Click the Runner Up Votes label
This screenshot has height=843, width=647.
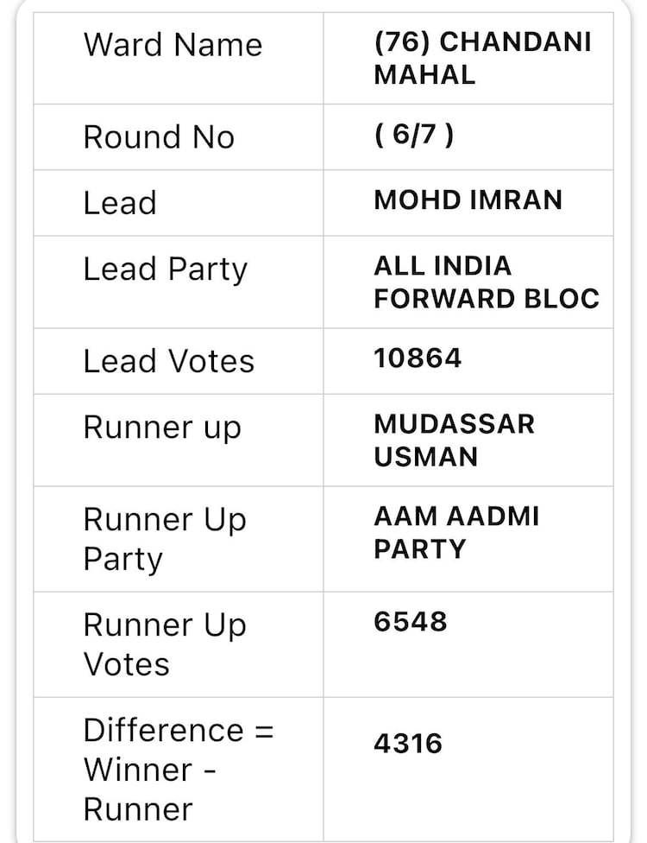point(164,644)
